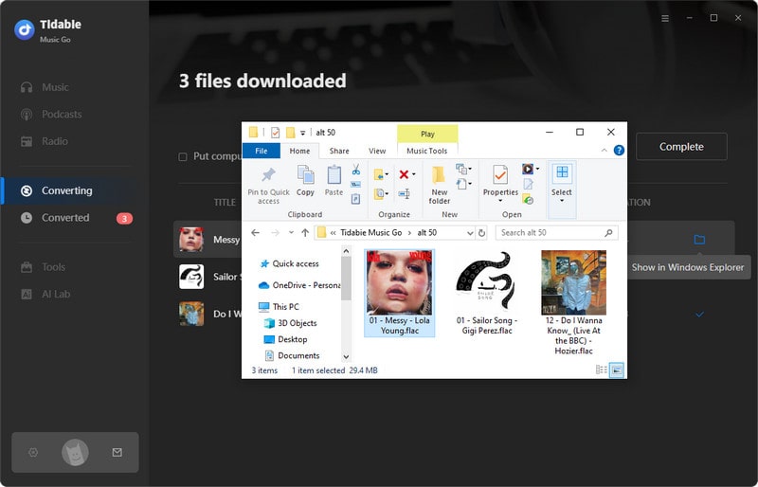
Task: Click Pin to Quick access
Action: point(268,186)
